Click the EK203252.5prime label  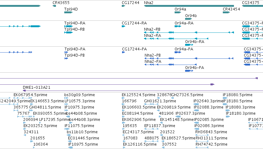pyautogui.click(x=40, y=126)
